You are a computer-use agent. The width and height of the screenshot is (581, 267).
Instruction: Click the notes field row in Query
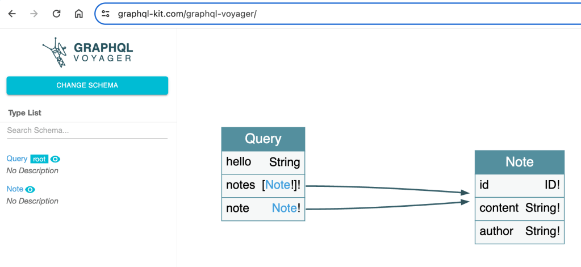click(241, 185)
